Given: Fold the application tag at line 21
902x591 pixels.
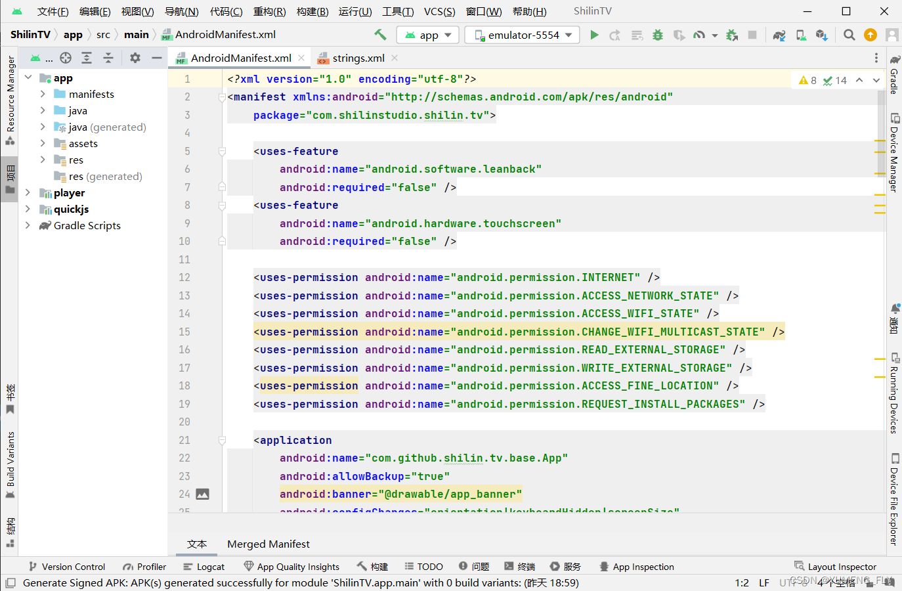Looking at the screenshot, I should click(x=222, y=441).
